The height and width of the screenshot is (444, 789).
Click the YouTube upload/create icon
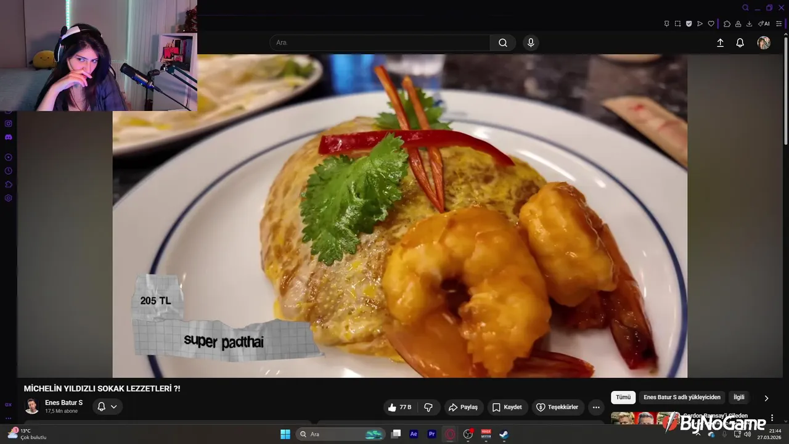720,43
